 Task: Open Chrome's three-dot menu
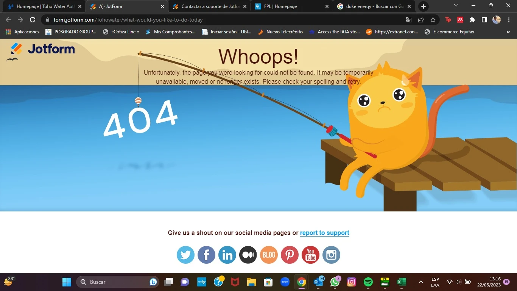[x=510, y=20]
